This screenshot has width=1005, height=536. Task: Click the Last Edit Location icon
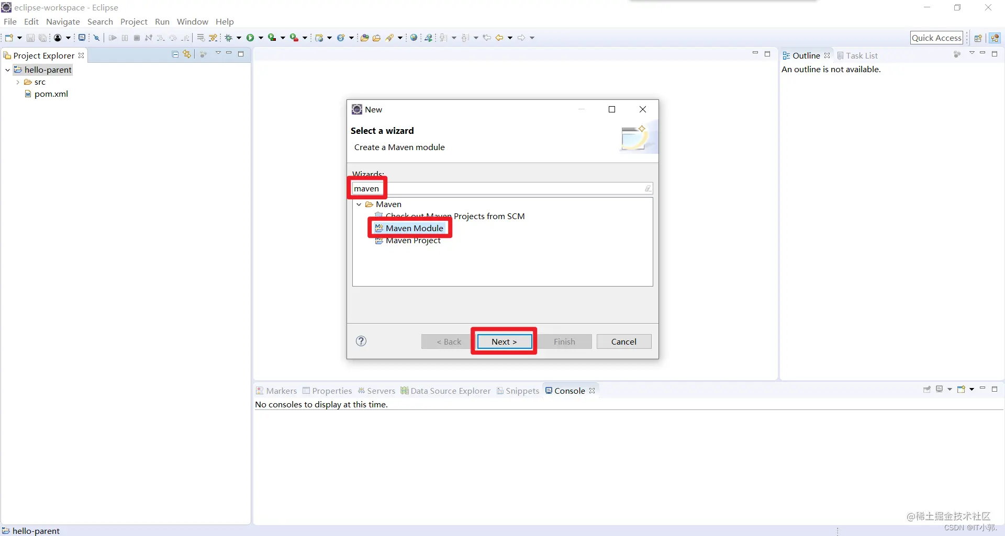[x=487, y=38]
